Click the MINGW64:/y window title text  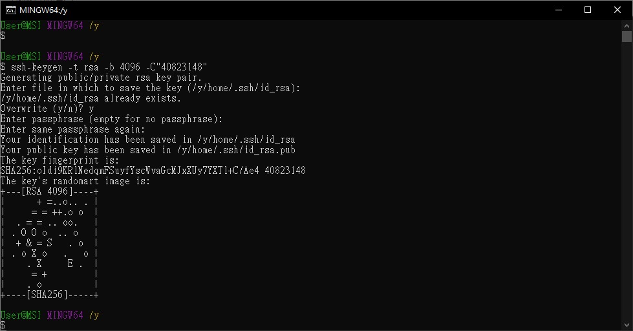pos(43,10)
